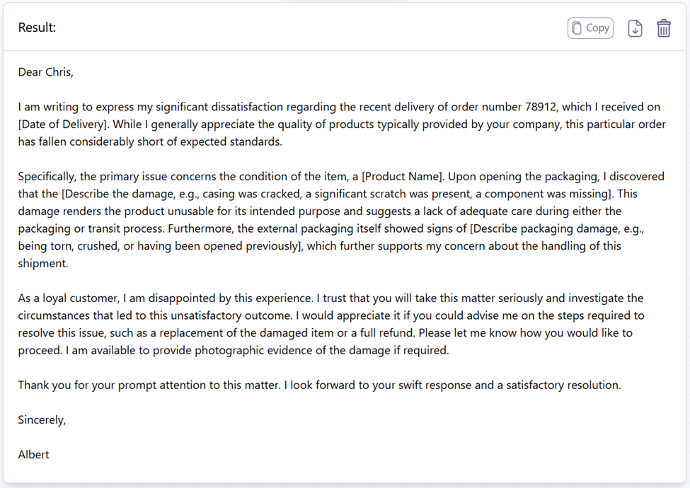Image resolution: width=690 pixels, height=488 pixels.
Task: Click the signature name "Albert"
Action: point(33,455)
